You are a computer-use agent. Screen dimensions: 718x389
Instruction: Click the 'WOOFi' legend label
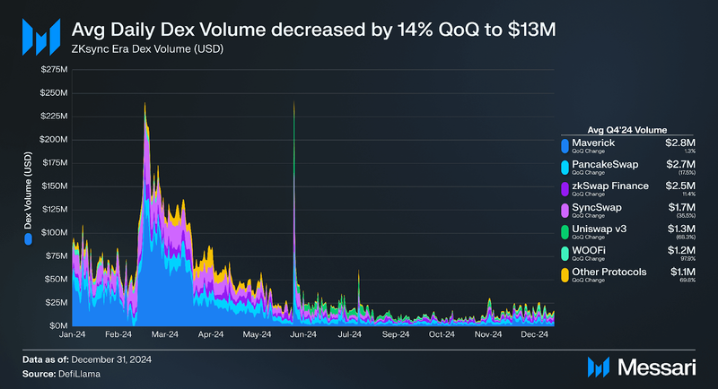point(589,250)
